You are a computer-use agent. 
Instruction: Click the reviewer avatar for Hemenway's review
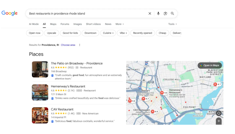point(52,98)
